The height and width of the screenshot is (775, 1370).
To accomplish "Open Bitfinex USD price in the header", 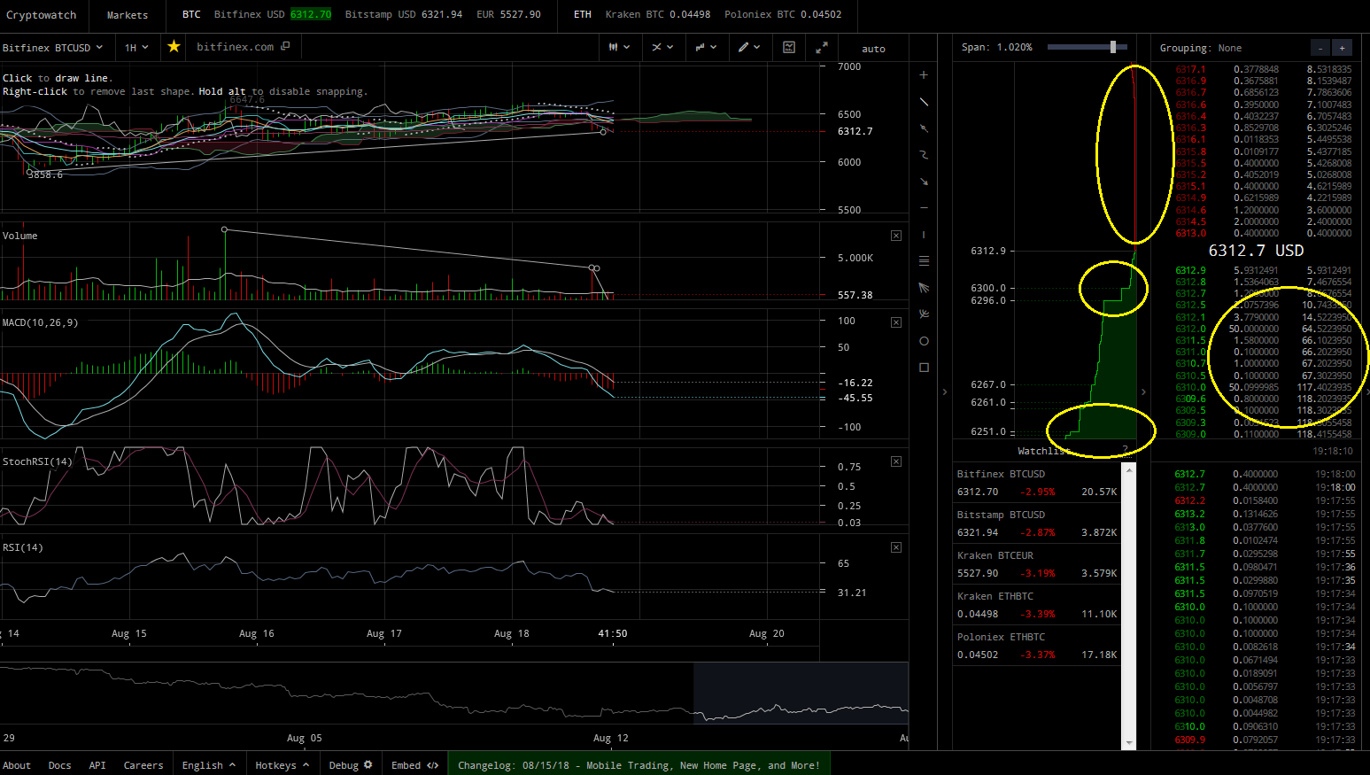I will pos(273,14).
